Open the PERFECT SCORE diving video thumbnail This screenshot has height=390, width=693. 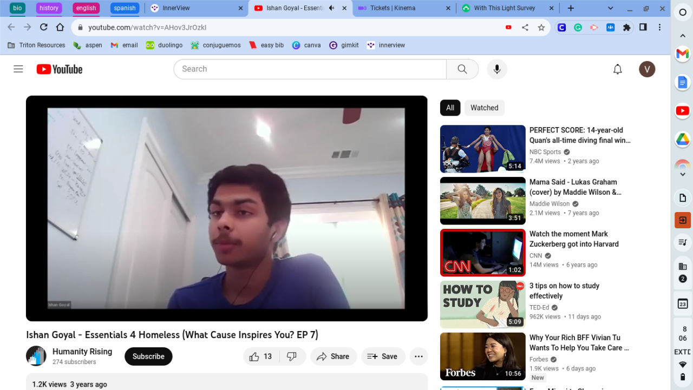coord(483,149)
